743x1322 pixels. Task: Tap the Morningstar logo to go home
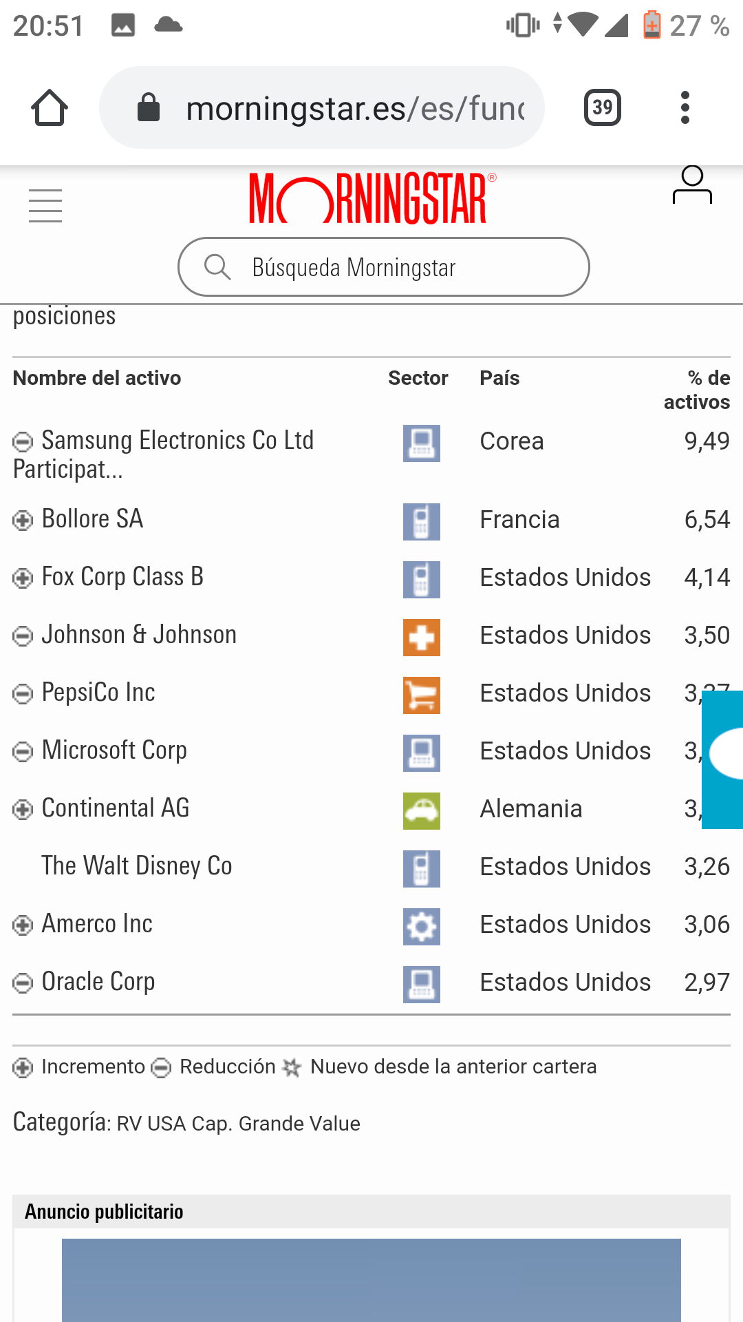[x=371, y=198]
